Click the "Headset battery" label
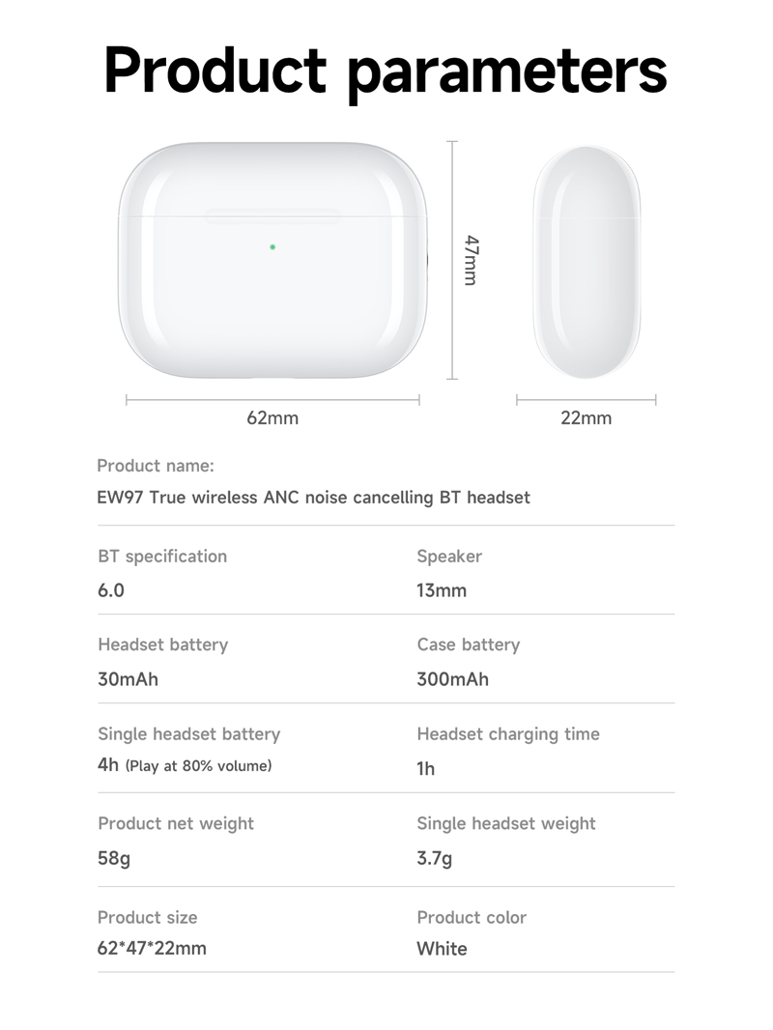Image resolution: width=773 pixels, height=1030 pixels. point(162,644)
